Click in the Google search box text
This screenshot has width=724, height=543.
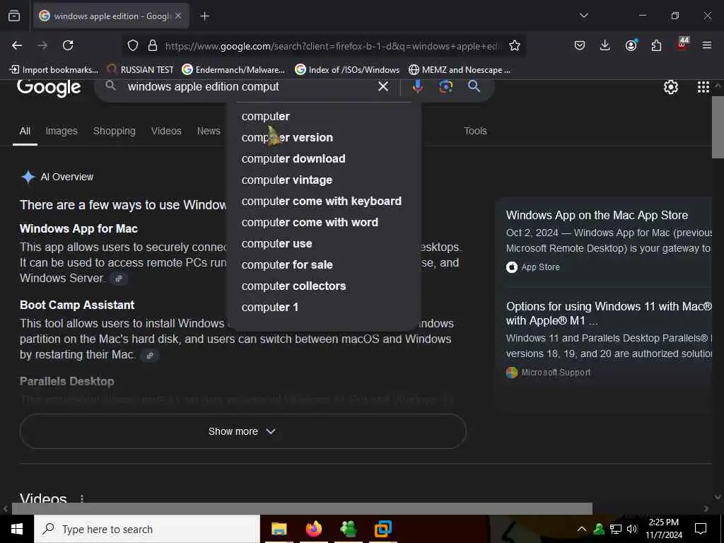tap(203, 87)
